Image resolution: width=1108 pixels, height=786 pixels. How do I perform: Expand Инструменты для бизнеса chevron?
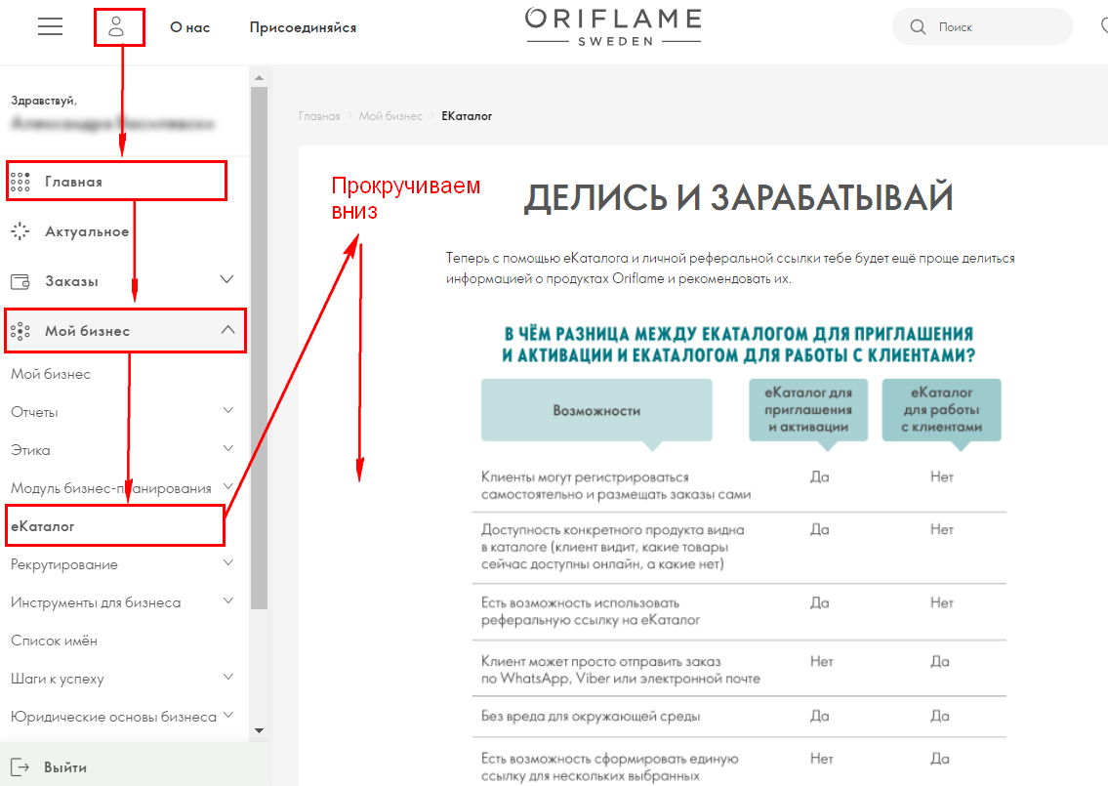pos(228,600)
